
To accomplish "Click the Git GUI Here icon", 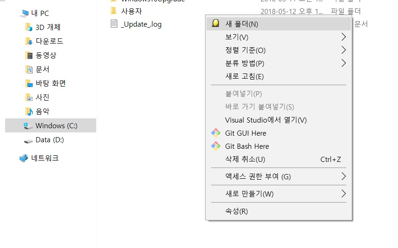I will [x=216, y=133].
